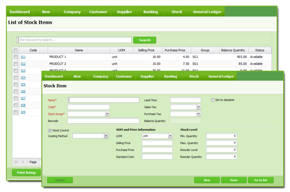
Task: Click the previous-page arrow icon
Action: point(22,162)
